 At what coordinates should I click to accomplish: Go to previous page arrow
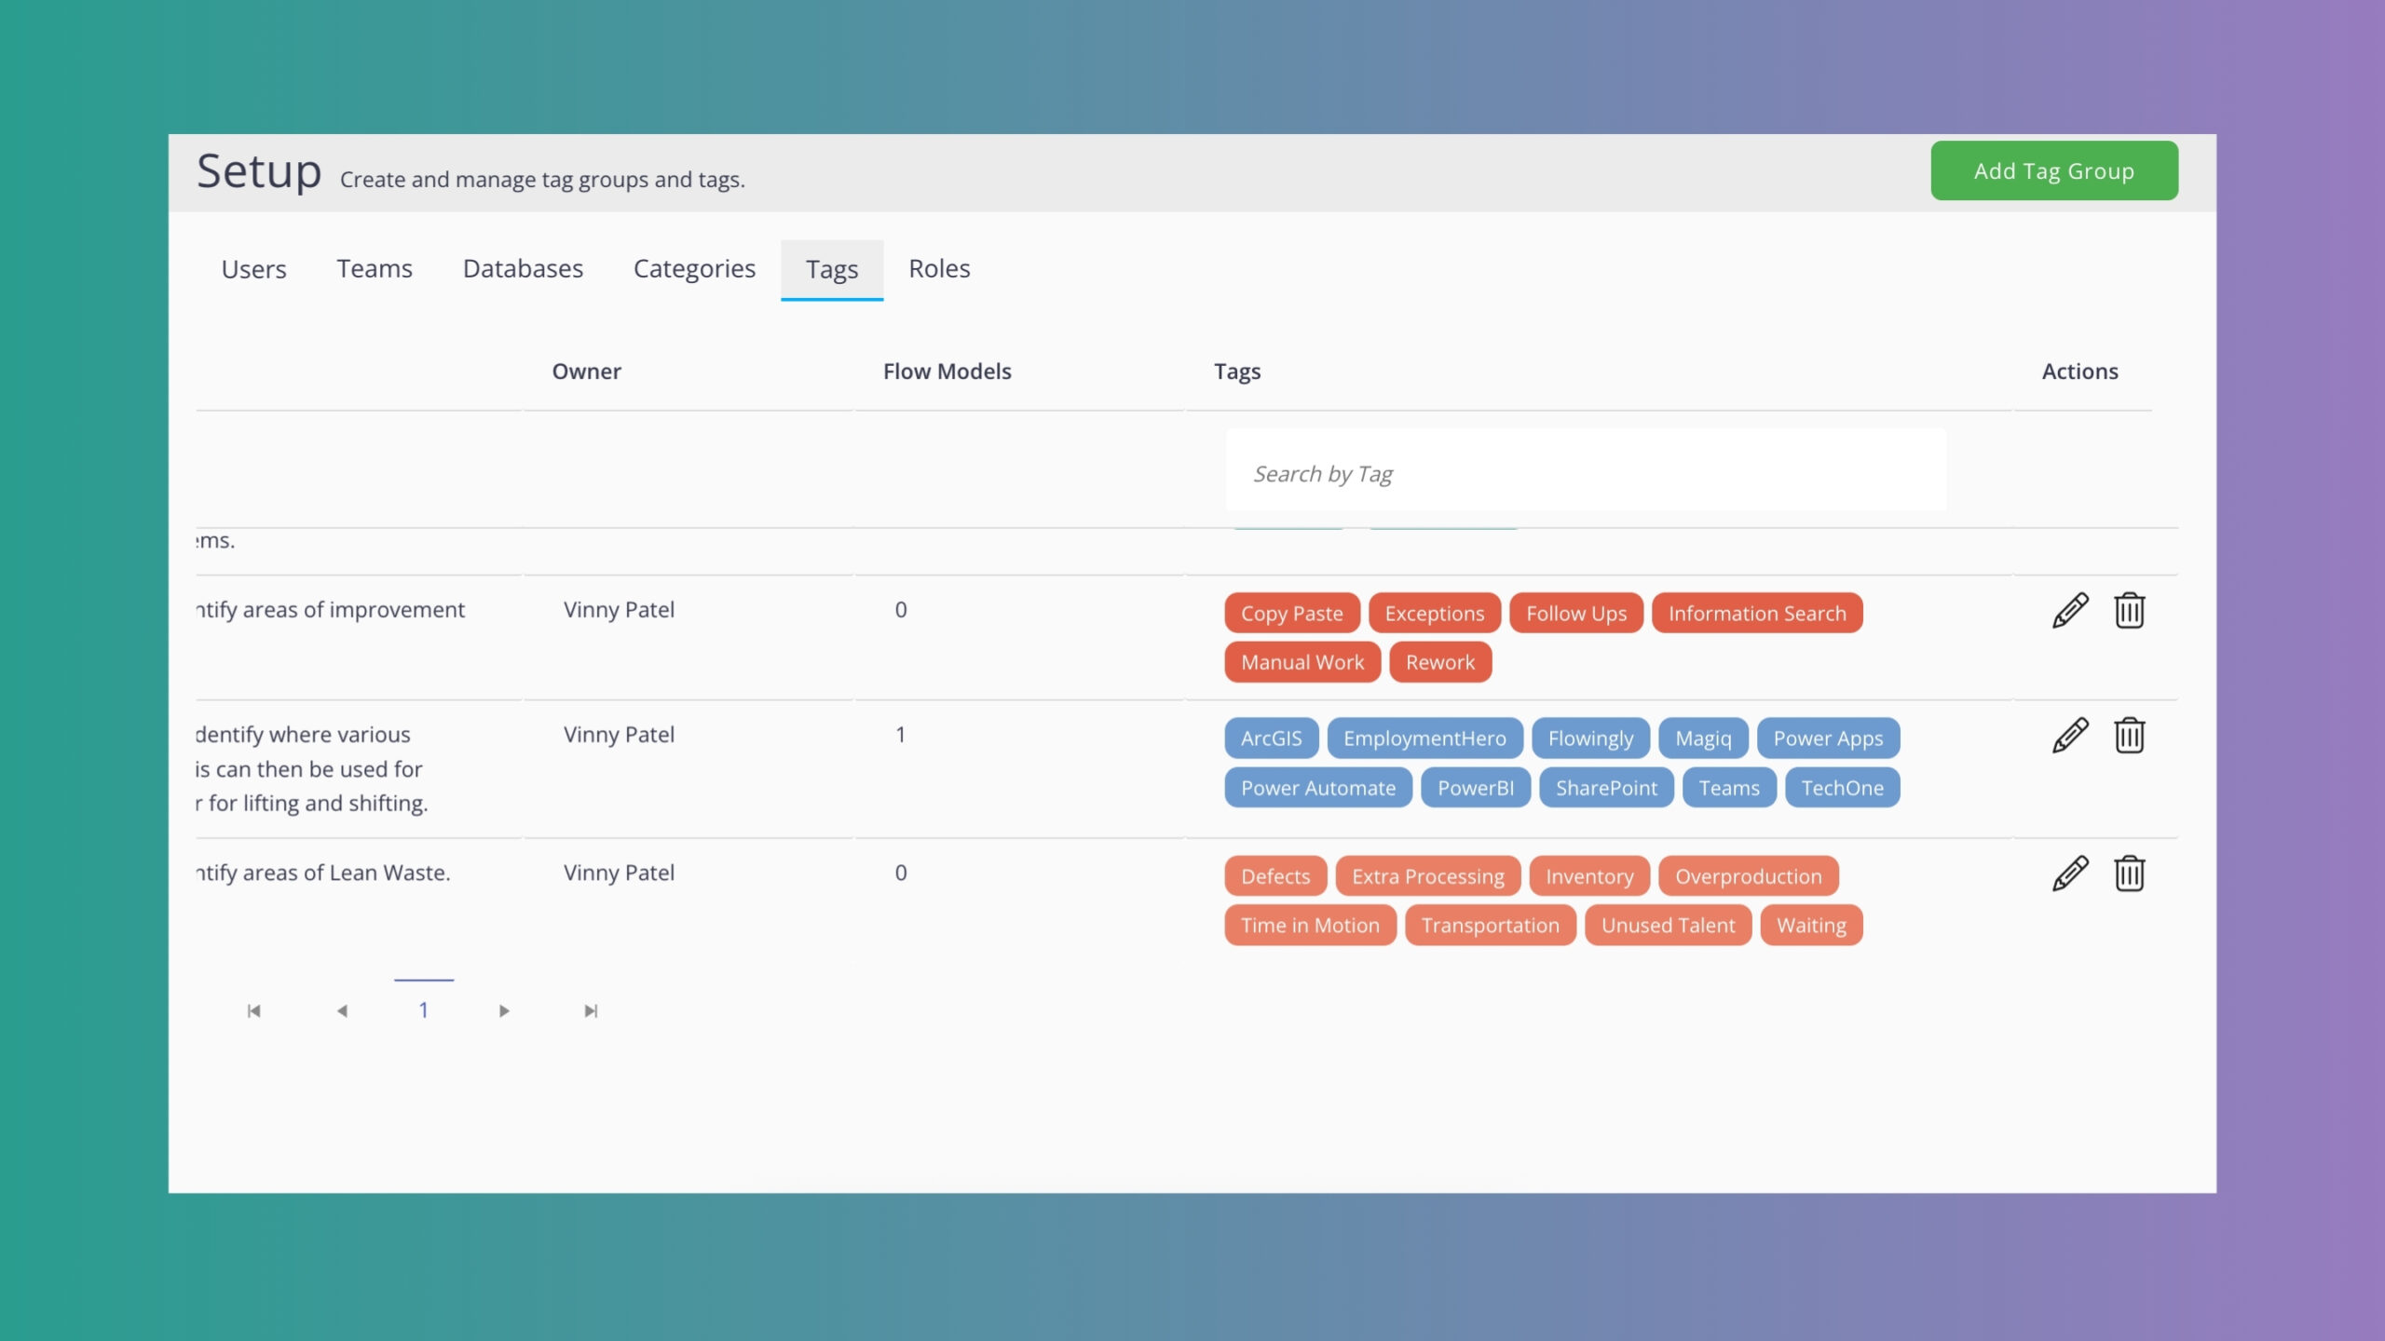(x=342, y=1010)
